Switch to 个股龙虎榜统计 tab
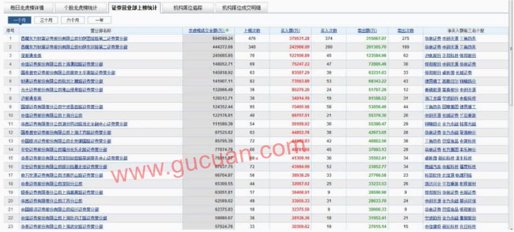The height and width of the screenshot is (232, 514). pyautogui.click(x=80, y=8)
